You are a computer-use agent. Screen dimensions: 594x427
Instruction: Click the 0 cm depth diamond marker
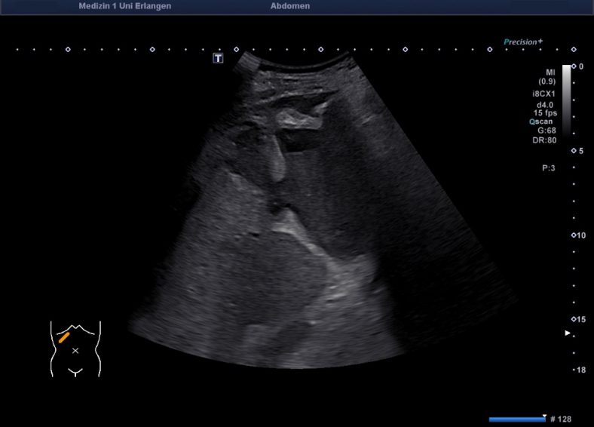pos(574,66)
